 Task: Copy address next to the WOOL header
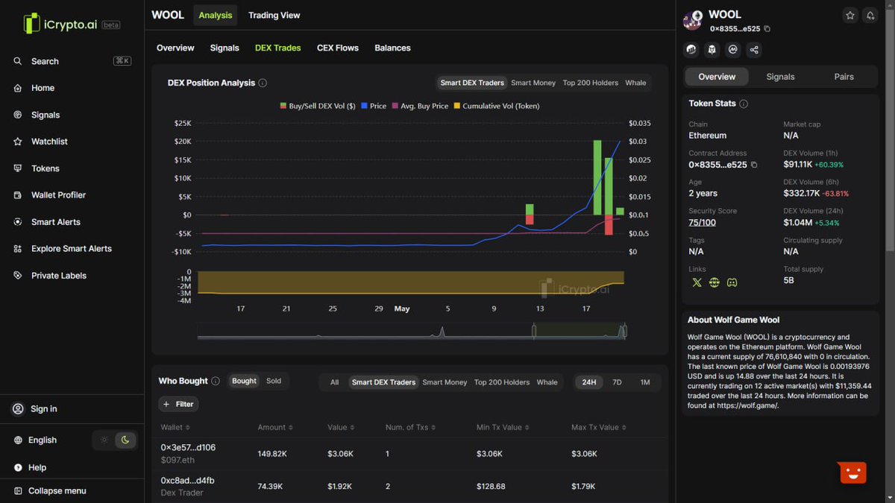[x=767, y=29]
